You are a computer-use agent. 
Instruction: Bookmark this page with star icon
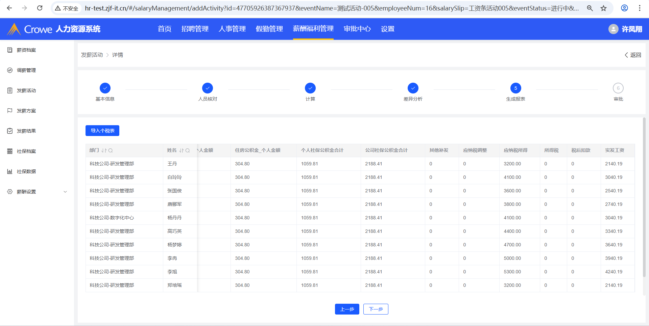(x=604, y=8)
